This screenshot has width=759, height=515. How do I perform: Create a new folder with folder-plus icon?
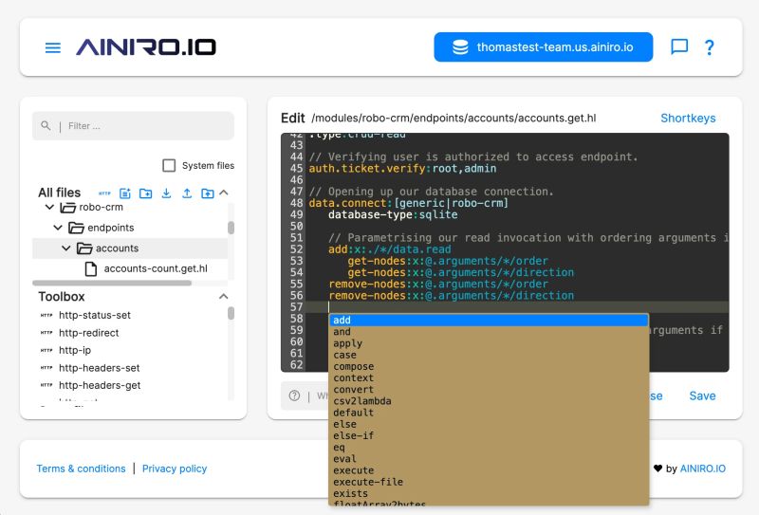click(x=145, y=193)
